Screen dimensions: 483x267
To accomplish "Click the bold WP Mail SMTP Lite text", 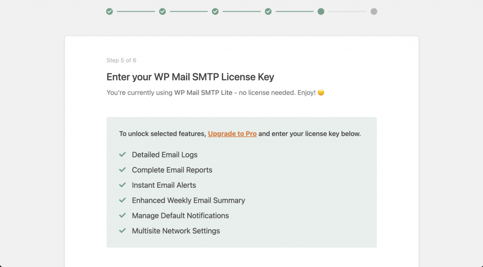I will point(203,93).
